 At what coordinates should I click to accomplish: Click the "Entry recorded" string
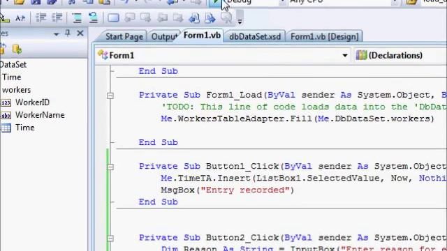tap(245, 190)
